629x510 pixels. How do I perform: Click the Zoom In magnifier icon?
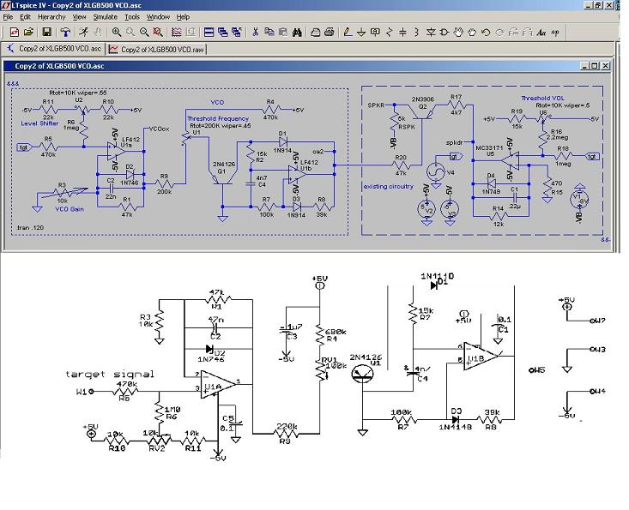pyautogui.click(x=117, y=32)
